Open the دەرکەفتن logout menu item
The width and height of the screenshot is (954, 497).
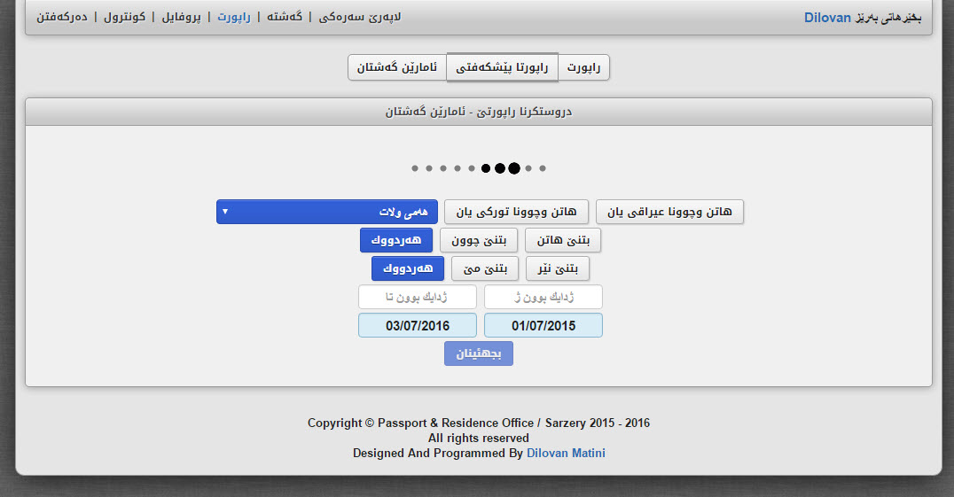61,17
